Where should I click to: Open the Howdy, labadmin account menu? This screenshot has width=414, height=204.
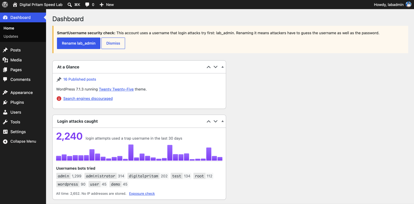(x=393, y=5)
